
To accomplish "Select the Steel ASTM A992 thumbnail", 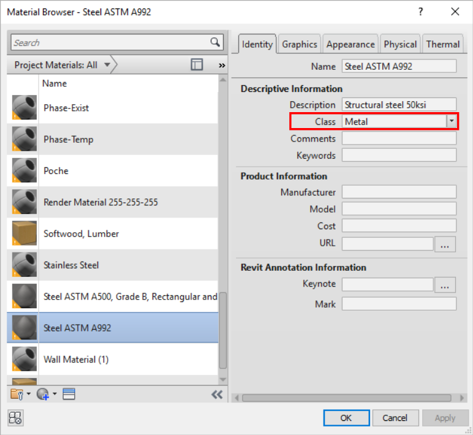I will click(24, 328).
